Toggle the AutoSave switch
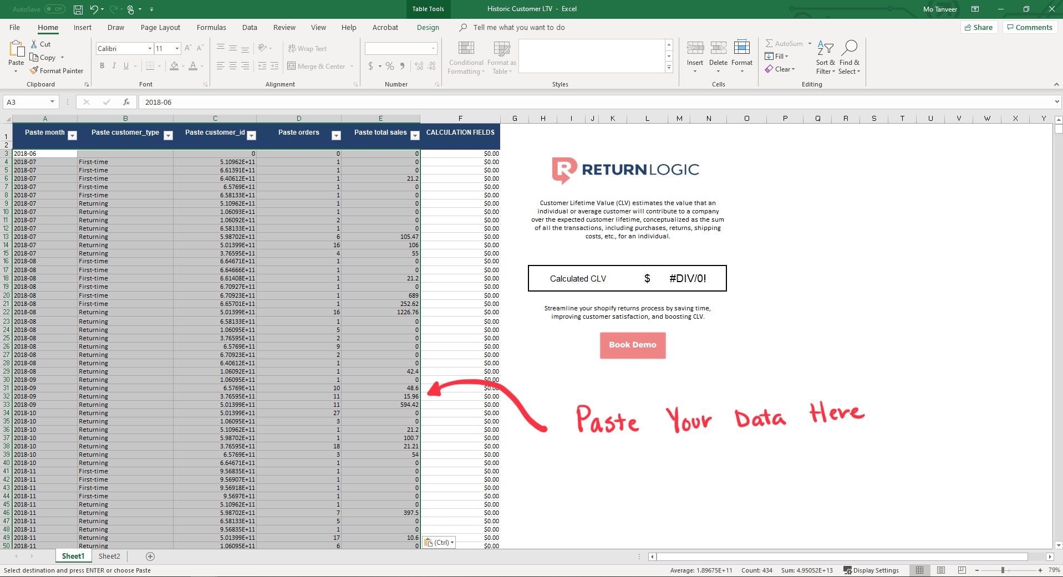Image resolution: width=1063 pixels, height=577 pixels. coord(54,9)
